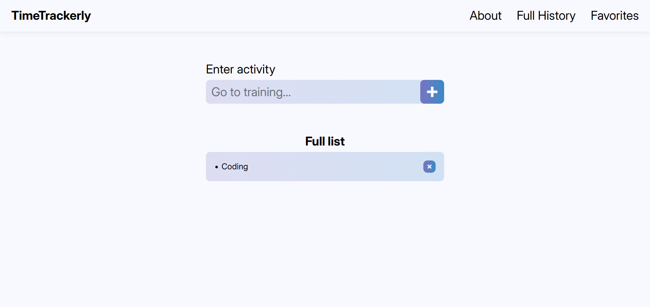
Task: Open the Favorites page
Action: [614, 16]
